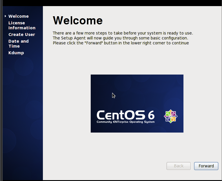The width and height of the screenshot is (222, 181).
Task: Click the Forward button
Action: point(206,166)
